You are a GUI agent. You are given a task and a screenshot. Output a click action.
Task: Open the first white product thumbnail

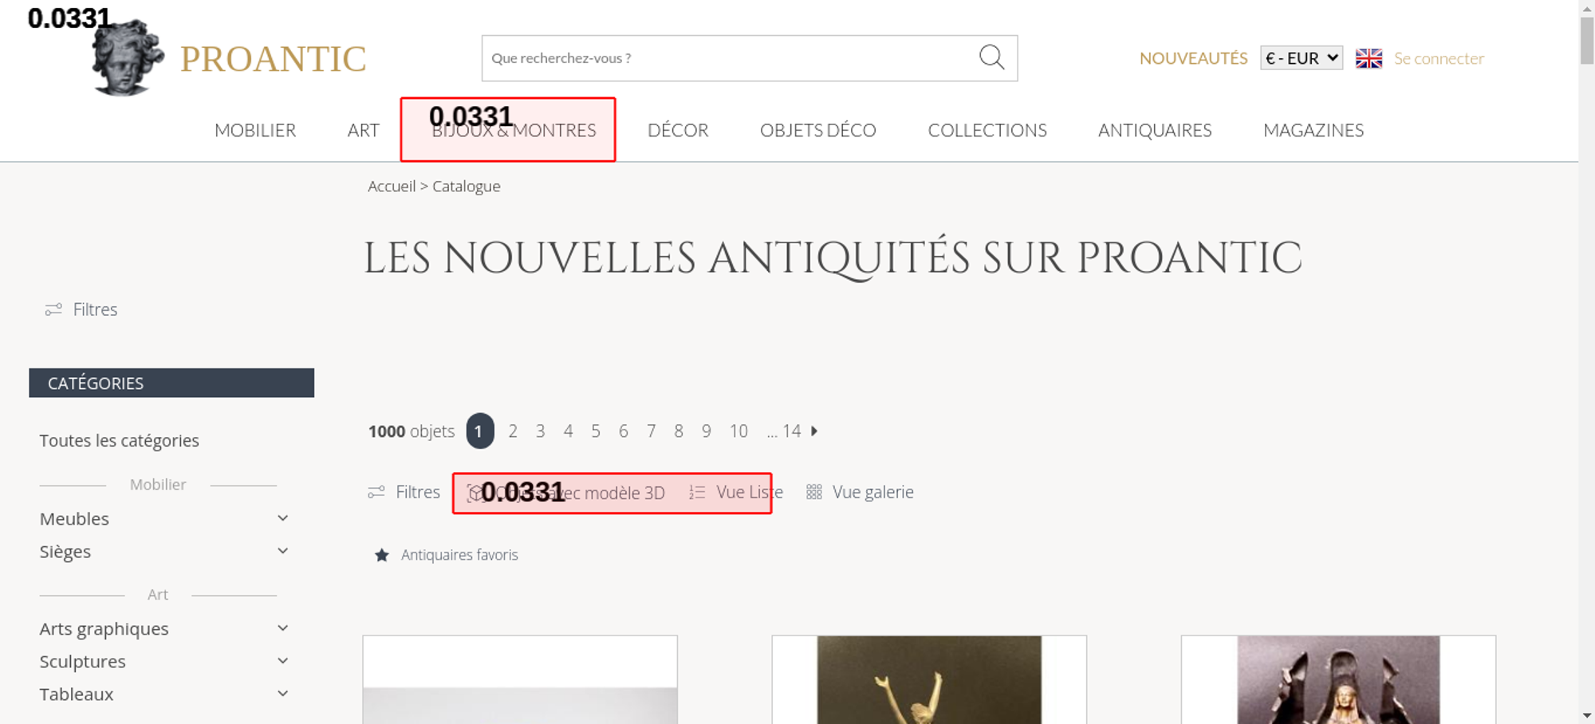[x=520, y=680]
